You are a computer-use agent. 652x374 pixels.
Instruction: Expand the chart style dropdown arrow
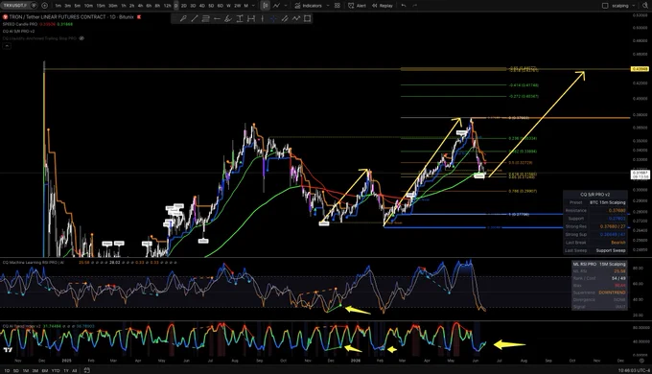tap(286, 6)
